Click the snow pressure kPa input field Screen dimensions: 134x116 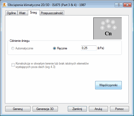pos(89,48)
